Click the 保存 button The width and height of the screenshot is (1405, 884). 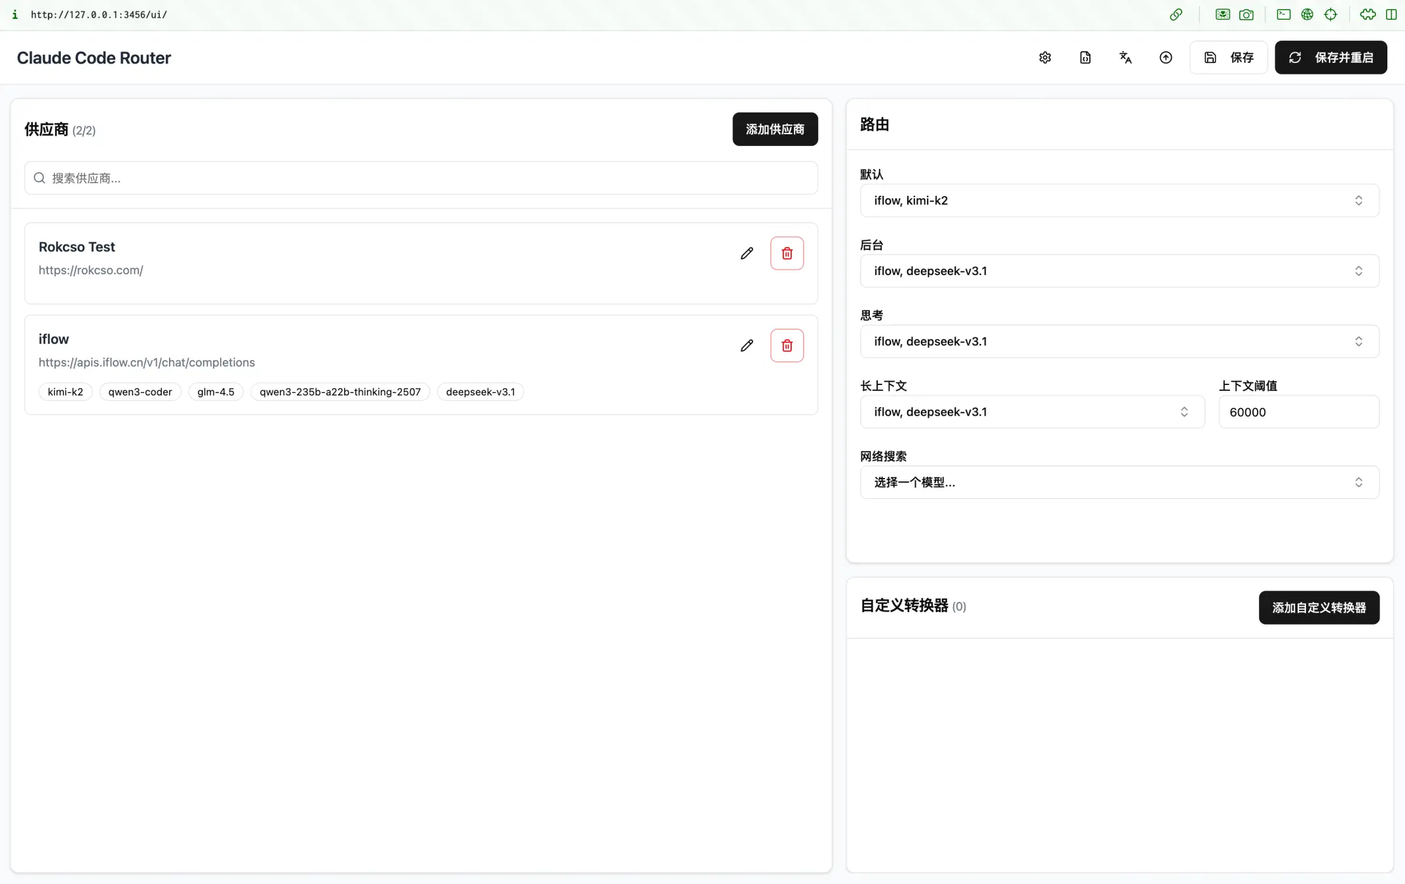point(1229,58)
